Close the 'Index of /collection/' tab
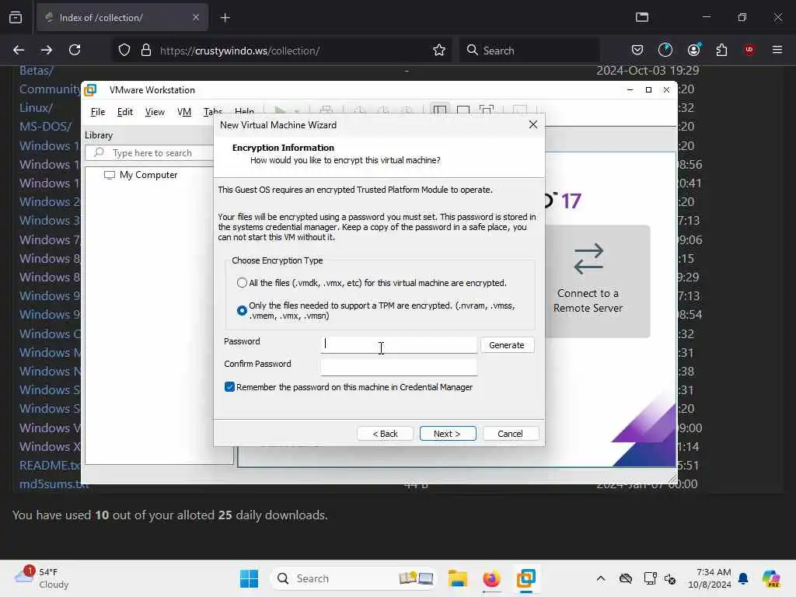Viewport: 796px width, 597px height. point(195,18)
